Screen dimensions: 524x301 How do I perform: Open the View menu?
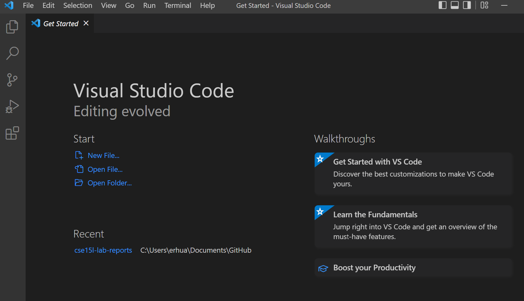109,5
